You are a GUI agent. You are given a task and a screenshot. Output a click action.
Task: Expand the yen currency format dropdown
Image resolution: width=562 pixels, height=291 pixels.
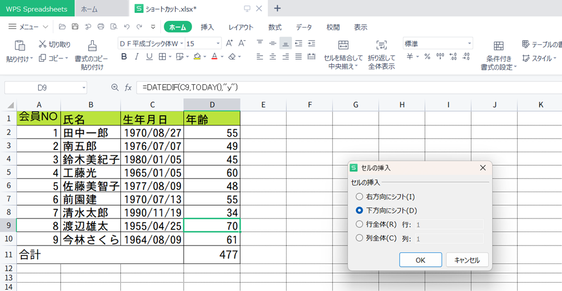pos(418,57)
